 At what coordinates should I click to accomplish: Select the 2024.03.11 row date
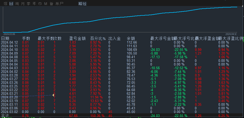(9, 104)
